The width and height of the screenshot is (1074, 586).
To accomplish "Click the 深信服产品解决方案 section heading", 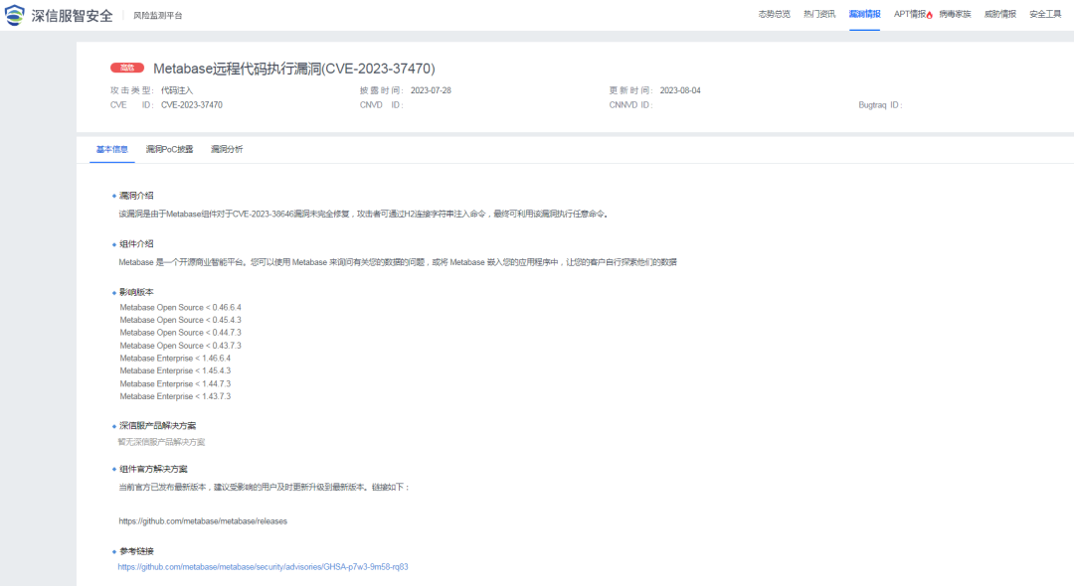I will pyautogui.click(x=157, y=426).
